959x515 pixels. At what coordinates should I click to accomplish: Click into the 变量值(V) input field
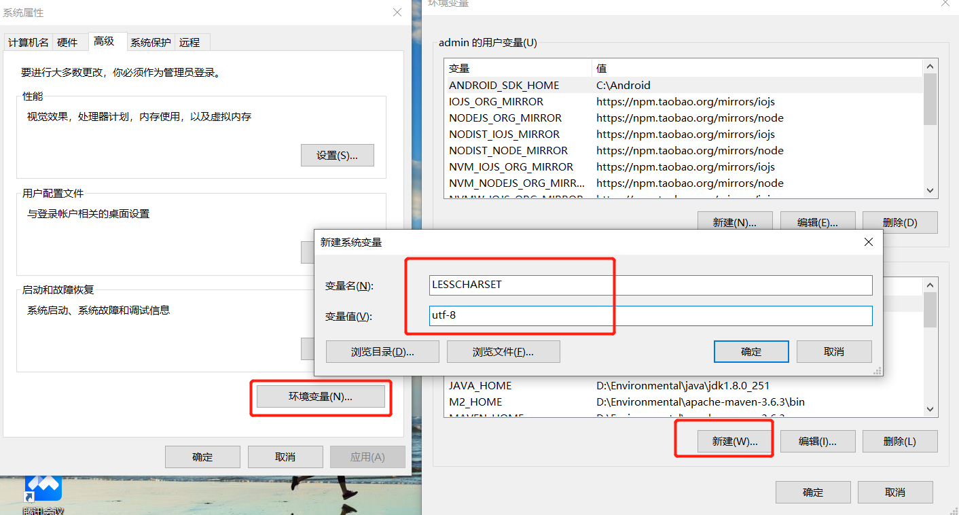pos(651,316)
